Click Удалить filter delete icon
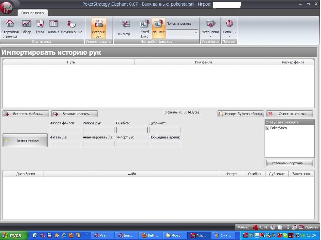Viewport: 321px width, 240px height. click(309, 227)
